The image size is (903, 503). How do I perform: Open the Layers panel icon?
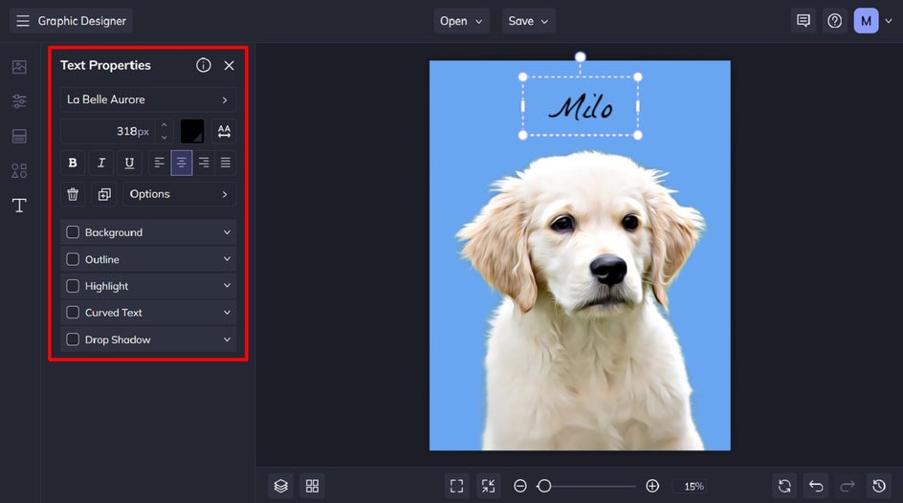[280, 487]
